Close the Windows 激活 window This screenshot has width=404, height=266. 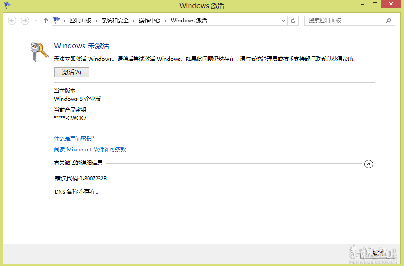coord(391,4)
